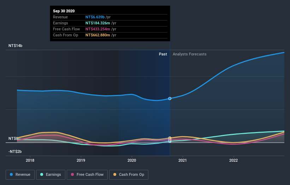The image size is (290, 185).
Task: Toggle the Free Cash Flow legend button
Action: point(87,175)
